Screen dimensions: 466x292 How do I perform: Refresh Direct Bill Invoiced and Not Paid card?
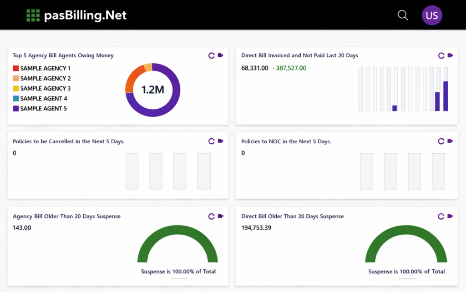click(441, 55)
